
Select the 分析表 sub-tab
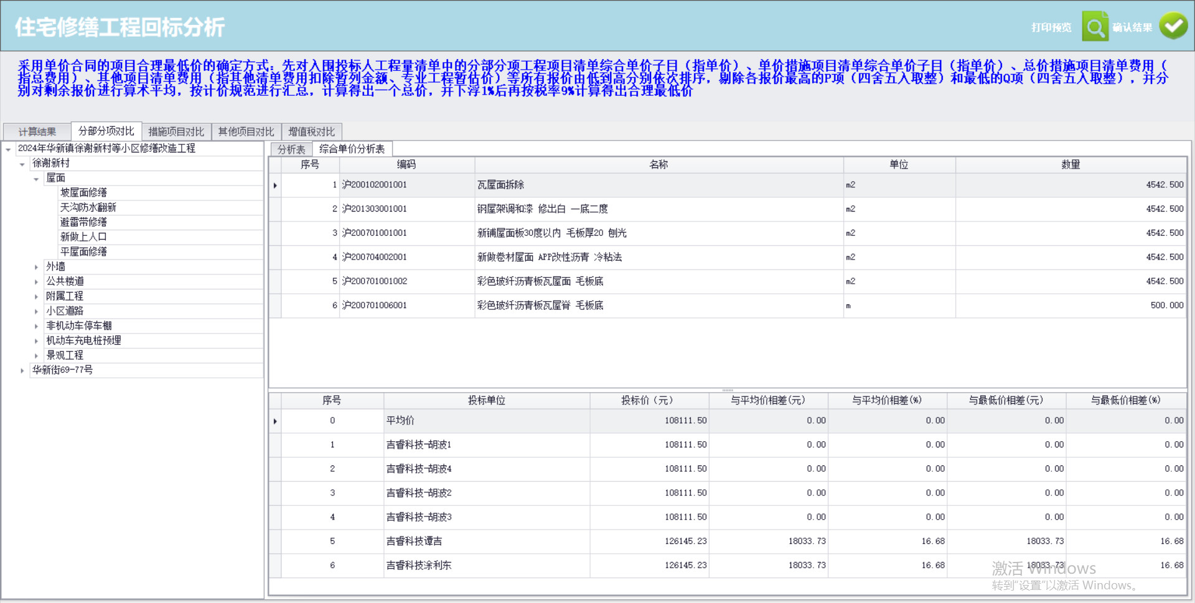291,149
